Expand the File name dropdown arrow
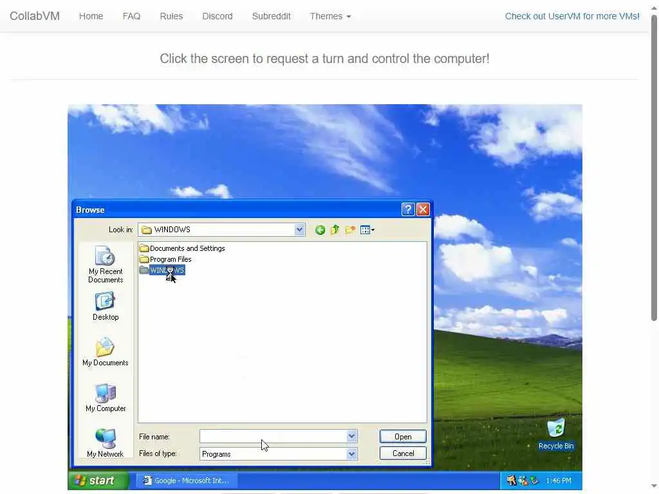 (x=352, y=437)
